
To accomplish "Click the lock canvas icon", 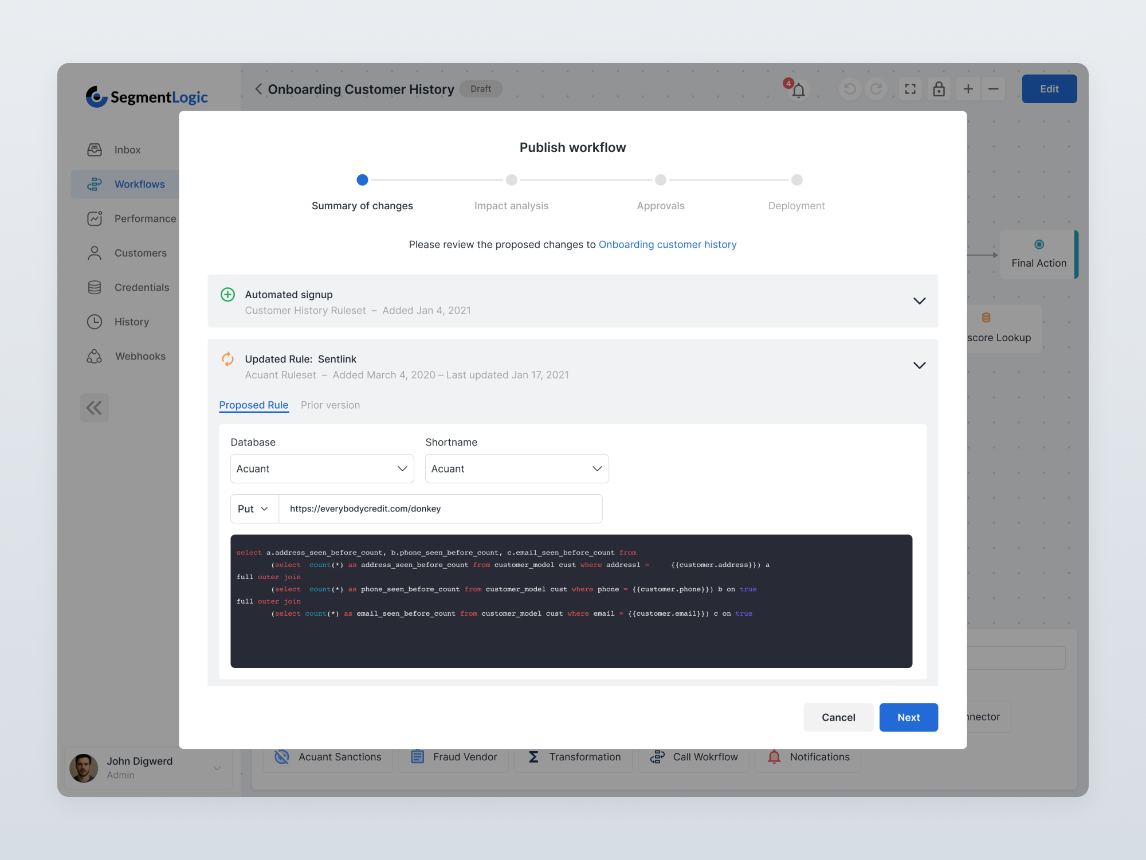I will click(x=939, y=89).
